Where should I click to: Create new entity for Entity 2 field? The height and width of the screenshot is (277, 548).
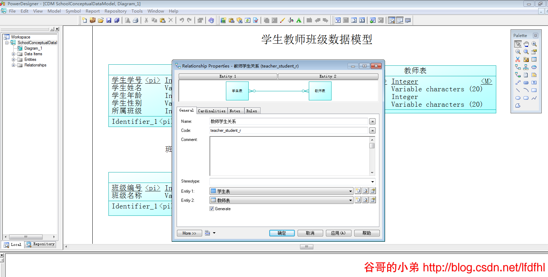(x=358, y=200)
